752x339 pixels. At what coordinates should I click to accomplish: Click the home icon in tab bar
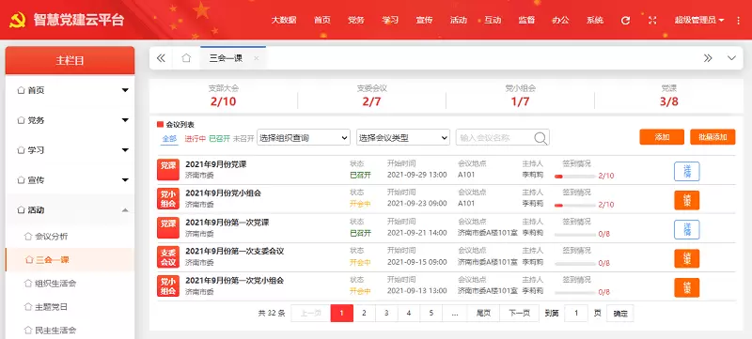(186, 58)
